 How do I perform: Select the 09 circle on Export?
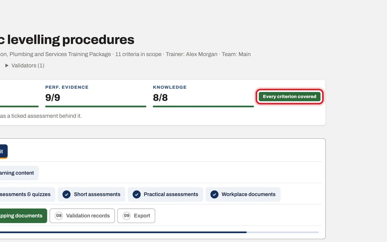127,216
